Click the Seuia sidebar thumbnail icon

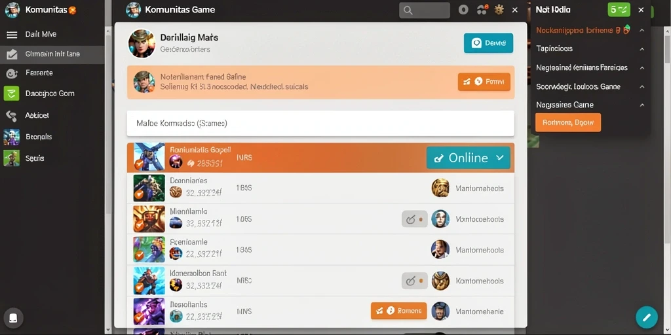[x=12, y=158]
